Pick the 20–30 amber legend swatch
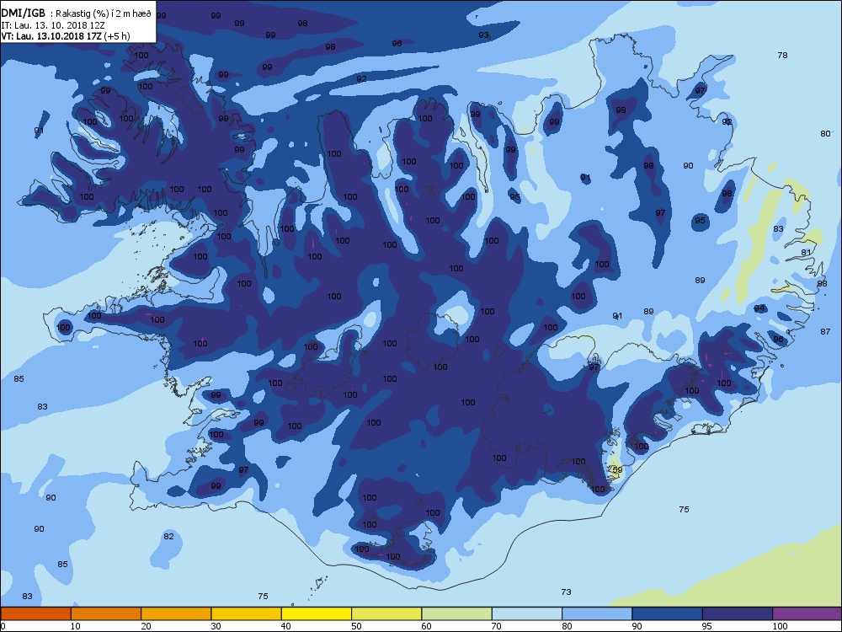This screenshot has height=632, width=842. point(176,613)
